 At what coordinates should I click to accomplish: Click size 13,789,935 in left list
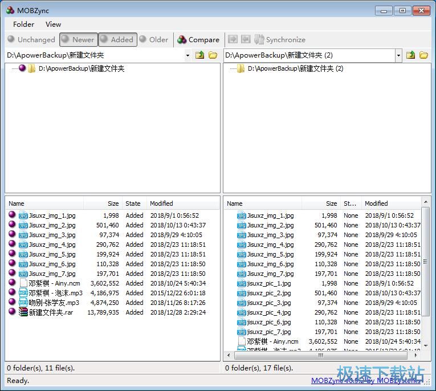[103, 312]
